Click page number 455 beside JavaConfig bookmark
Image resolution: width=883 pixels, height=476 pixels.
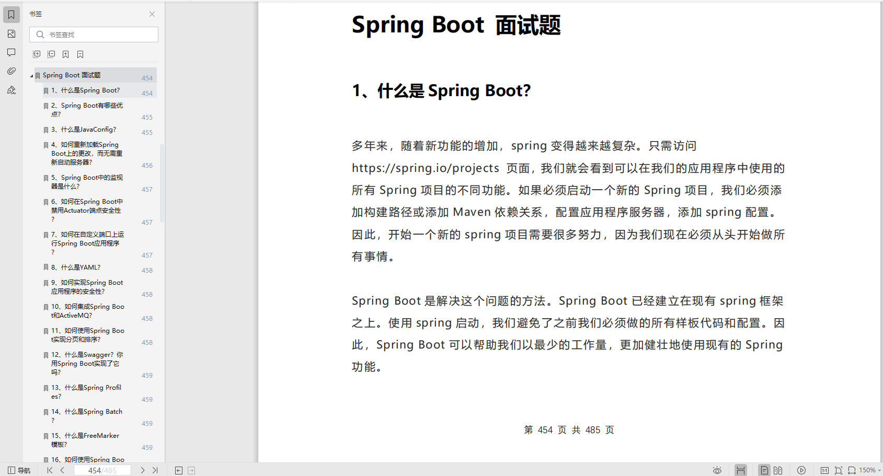147,133
